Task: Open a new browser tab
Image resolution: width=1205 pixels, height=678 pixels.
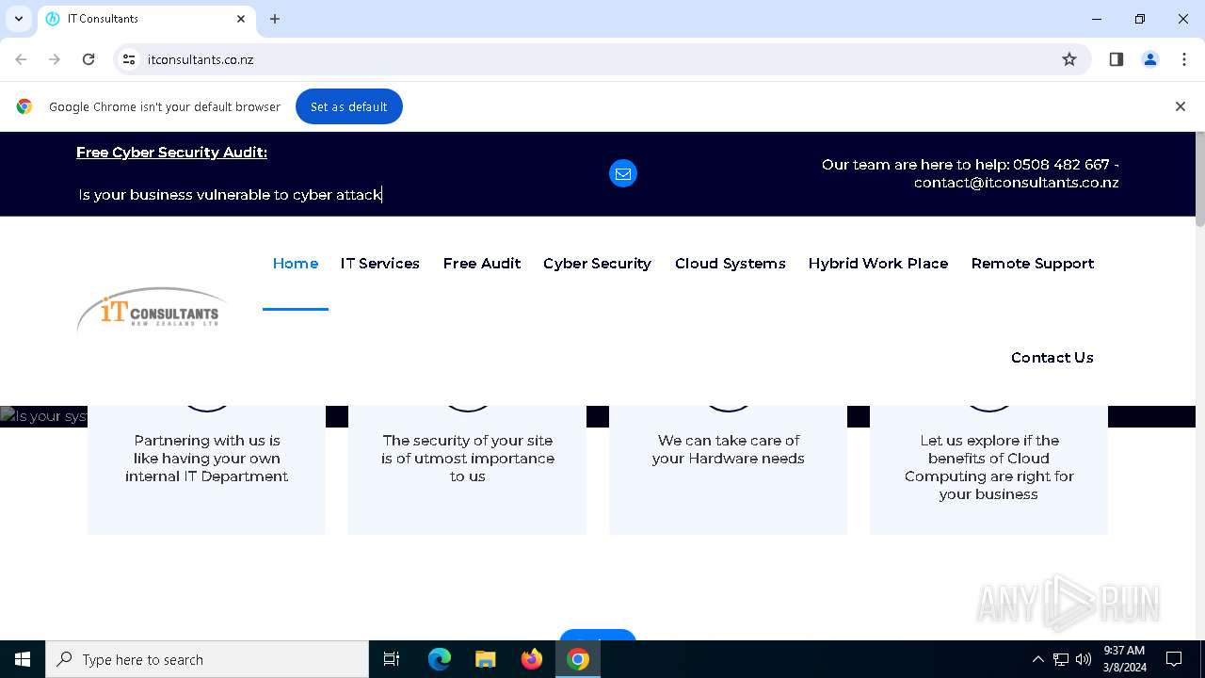Action: 275,19
